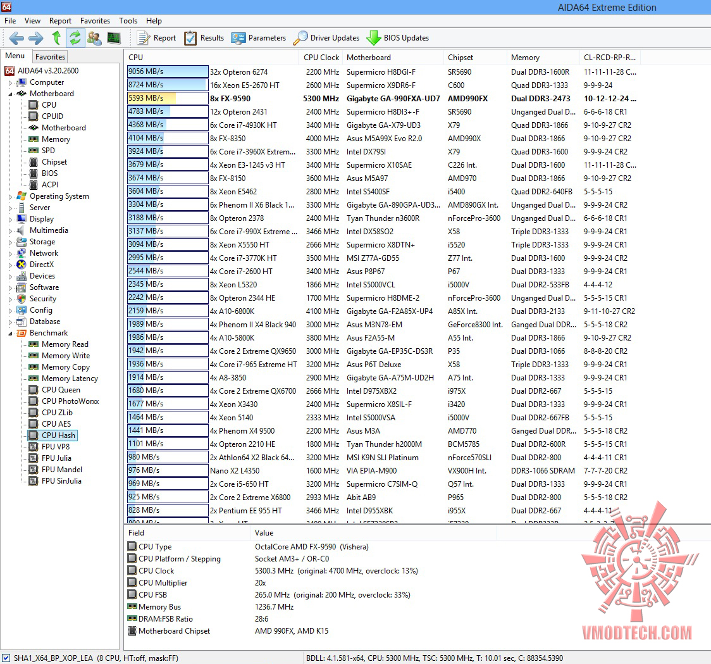The image size is (711, 664).
Task: Expand the Storage tree node
Action: (10, 242)
